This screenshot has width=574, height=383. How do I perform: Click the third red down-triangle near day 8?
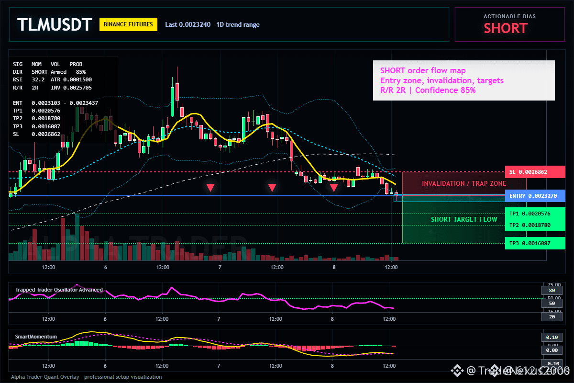(x=334, y=187)
